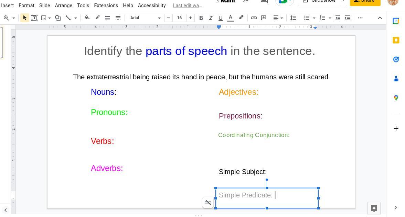Open the Arrange menu

point(64,5)
